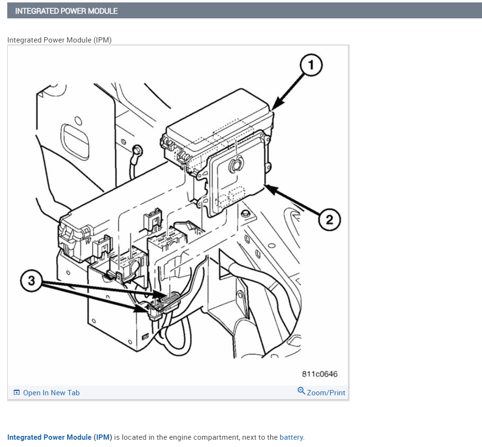Click the INTEGRATED POWER MODULE header bar
Screen dimensions: 482x447
click(244, 11)
